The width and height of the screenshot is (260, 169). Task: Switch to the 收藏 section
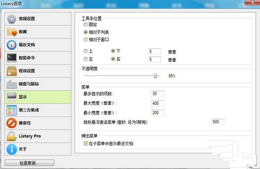coord(38,32)
